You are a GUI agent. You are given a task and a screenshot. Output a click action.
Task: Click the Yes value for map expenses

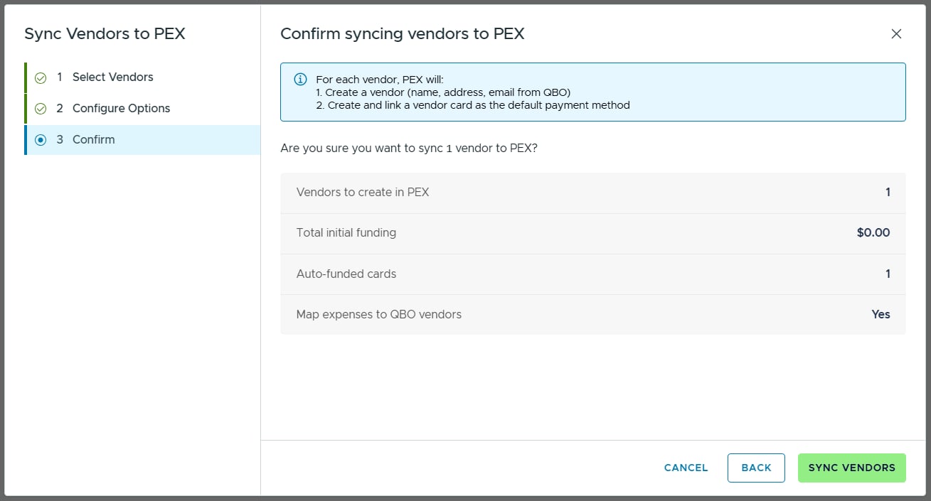pyautogui.click(x=881, y=315)
